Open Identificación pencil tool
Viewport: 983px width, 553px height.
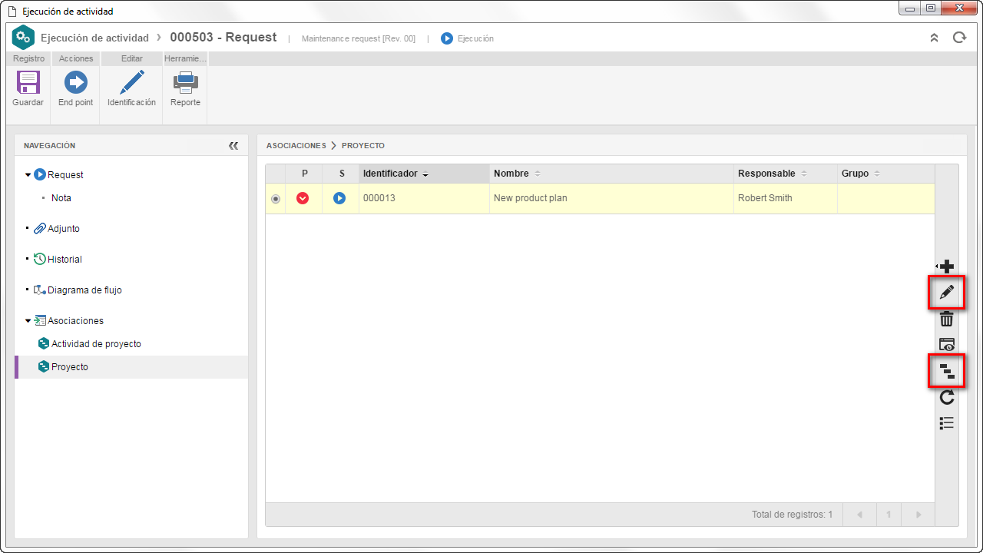point(131,82)
